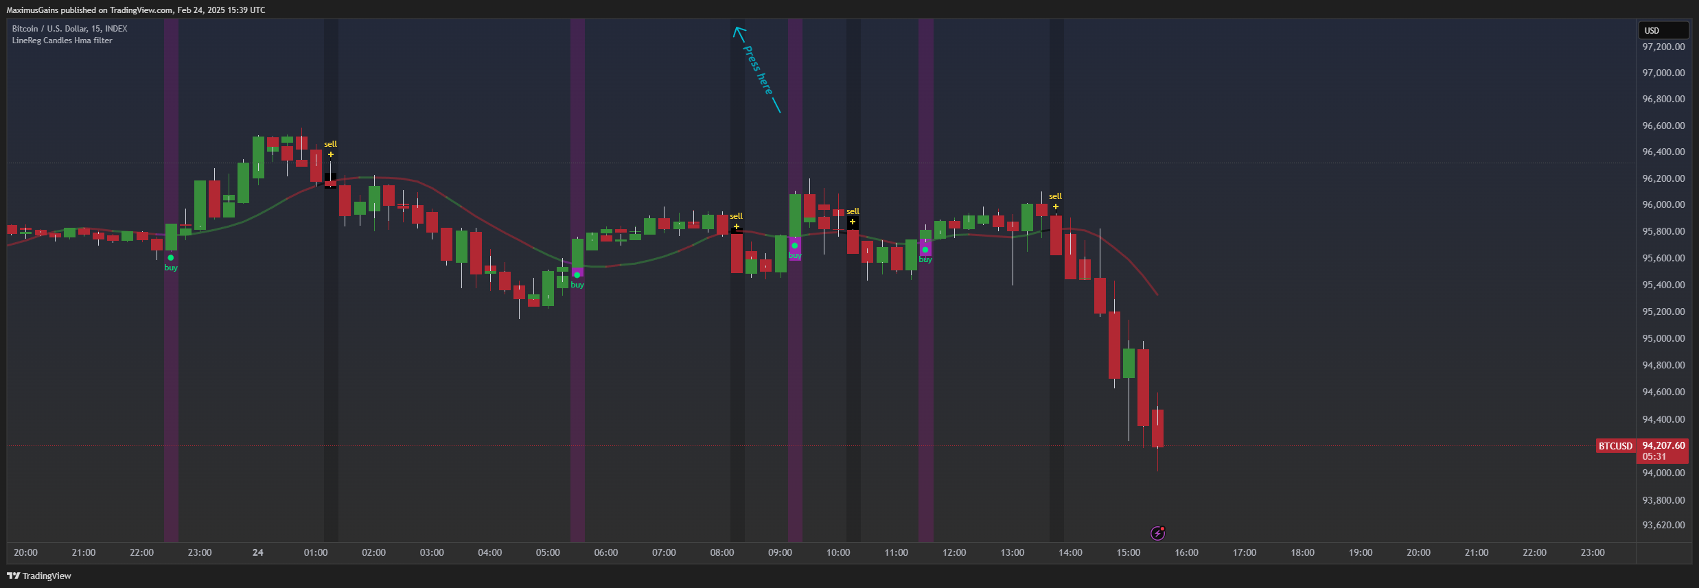
Task: Open the USD currency selector
Action: [1663, 30]
